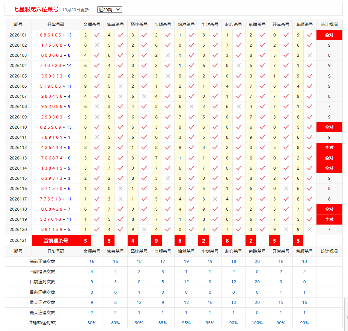Click the check mark for 牵绊 in row 2026113

[x=144, y=158]
